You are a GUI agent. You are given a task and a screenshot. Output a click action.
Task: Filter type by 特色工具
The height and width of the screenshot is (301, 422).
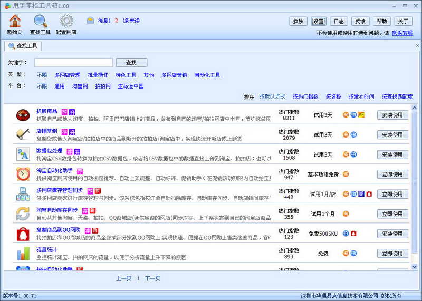126,75
